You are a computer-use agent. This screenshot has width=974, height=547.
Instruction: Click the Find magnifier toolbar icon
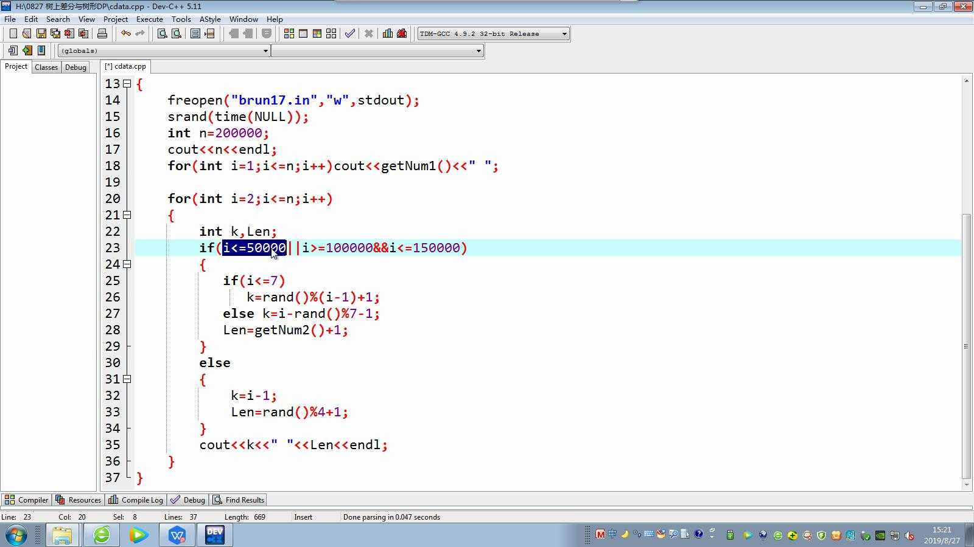[x=163, y=33]
